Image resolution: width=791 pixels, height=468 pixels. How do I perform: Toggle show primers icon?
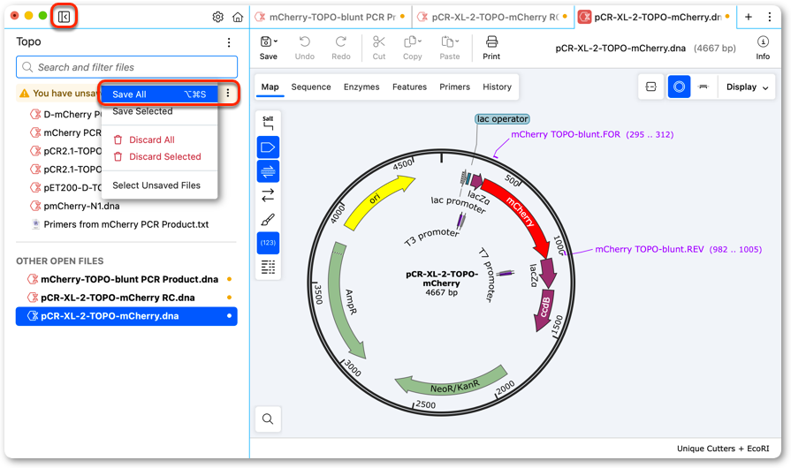[268, 171]
